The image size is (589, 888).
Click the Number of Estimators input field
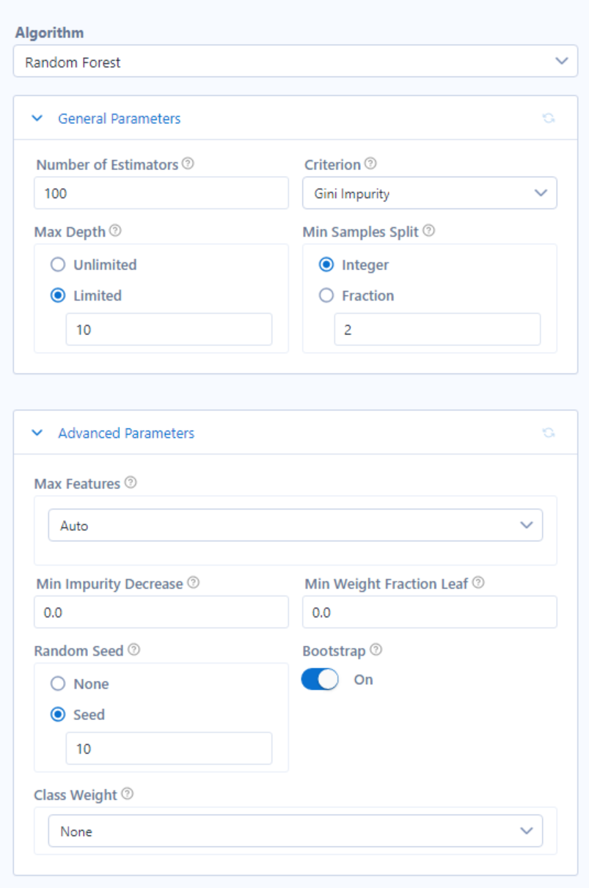tap(161, 193)
